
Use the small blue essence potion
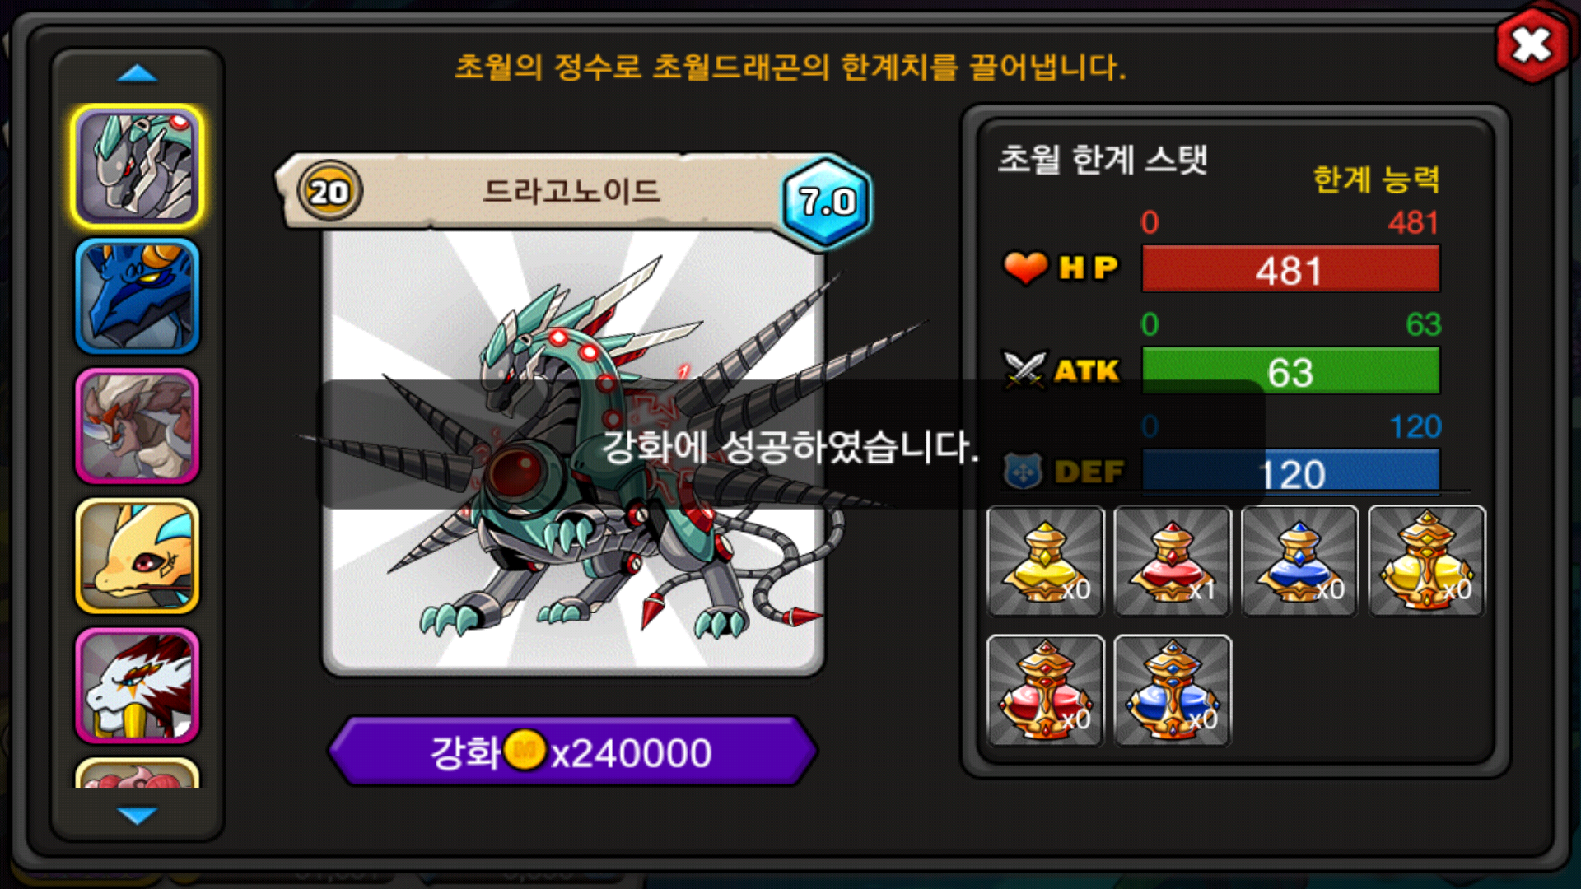1299,561
